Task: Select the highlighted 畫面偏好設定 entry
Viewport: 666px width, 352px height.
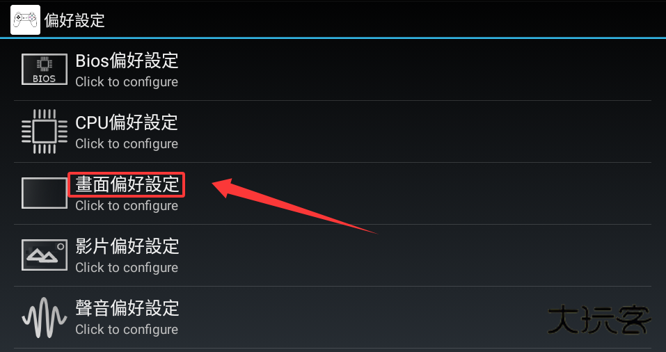Action: (127, 185)
